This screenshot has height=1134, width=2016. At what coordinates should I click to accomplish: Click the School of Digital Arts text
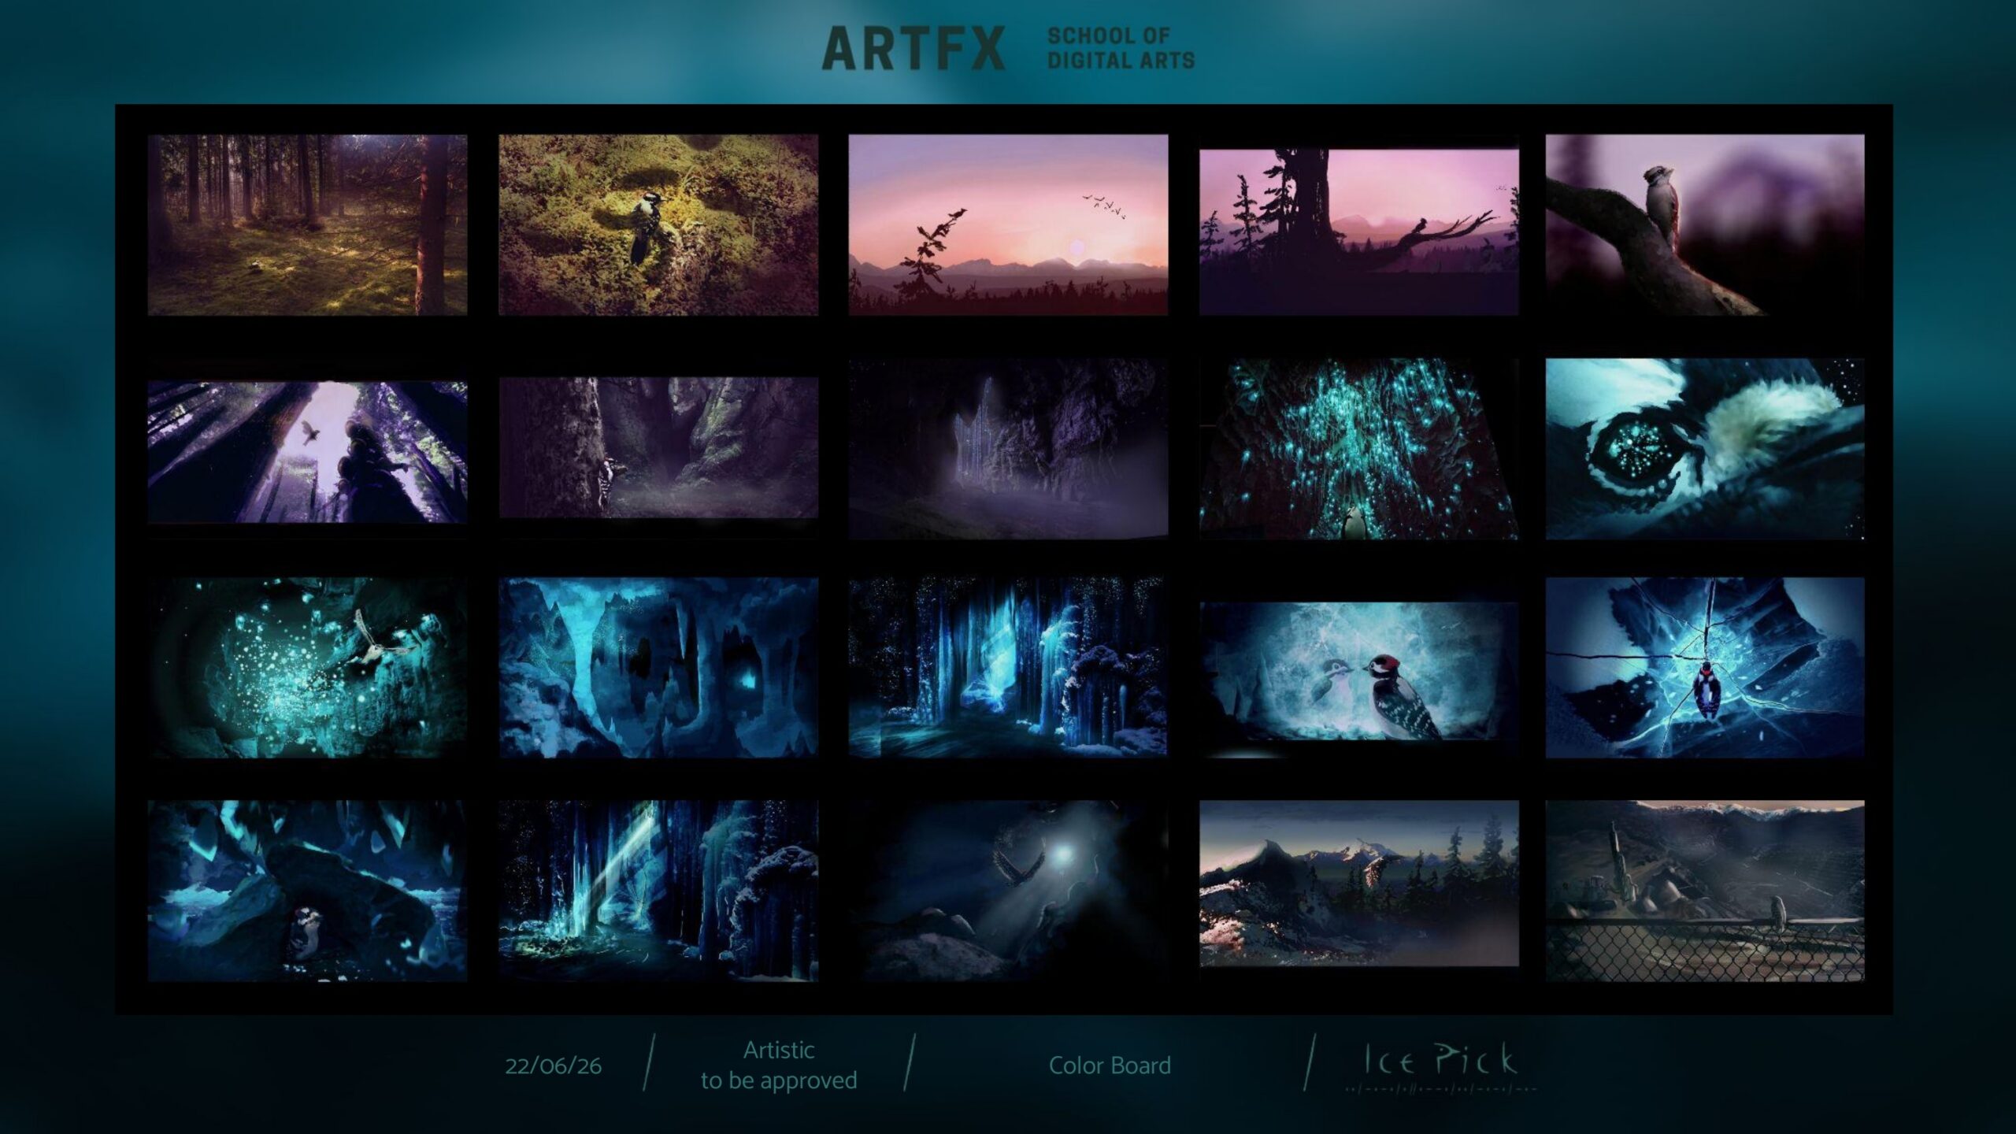click(1120, 49)
